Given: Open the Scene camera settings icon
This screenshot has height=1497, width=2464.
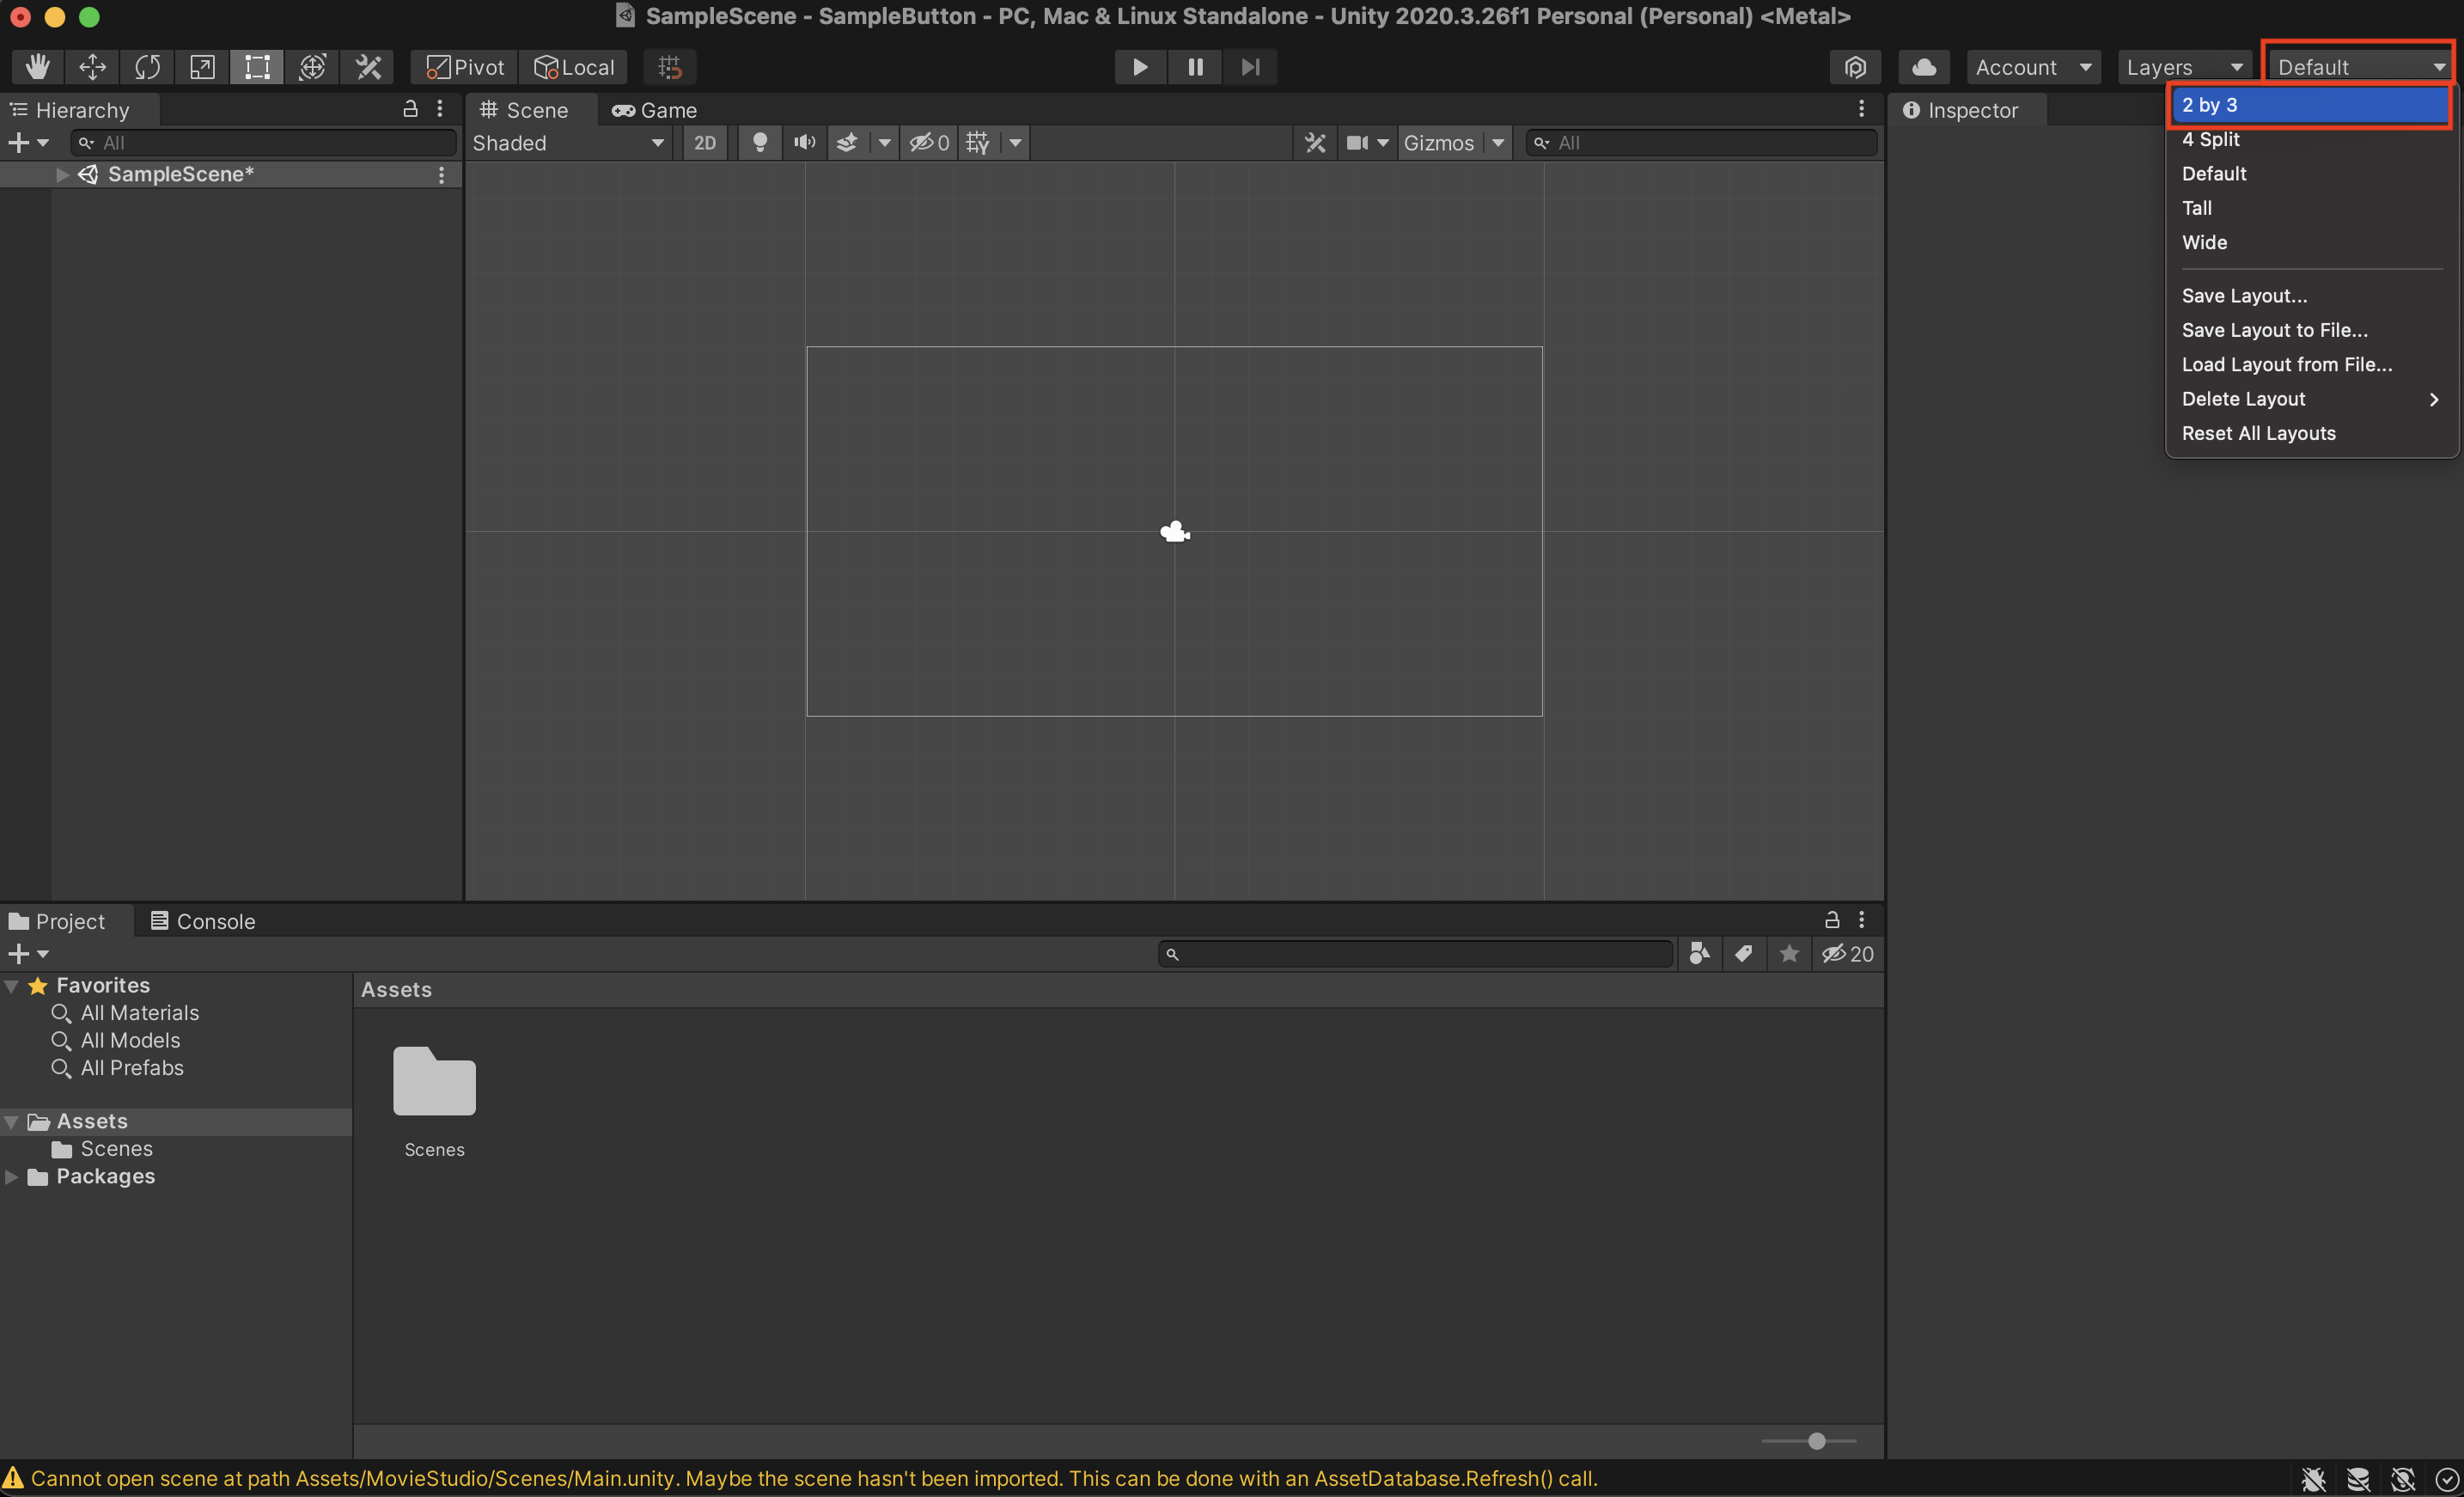Looking at the screenshot, I should tap(1360, 142).
